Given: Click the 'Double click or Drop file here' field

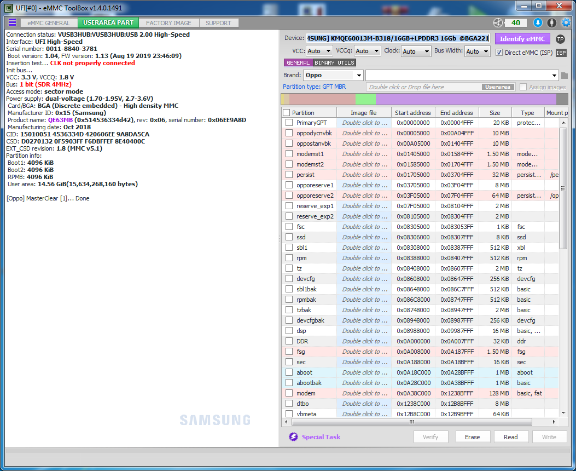Looking at the screenshot, I should click(x=424, y=87).
